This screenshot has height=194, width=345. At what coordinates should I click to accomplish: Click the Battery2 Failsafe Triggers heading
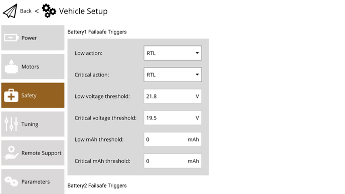click(x=97, y=185)
